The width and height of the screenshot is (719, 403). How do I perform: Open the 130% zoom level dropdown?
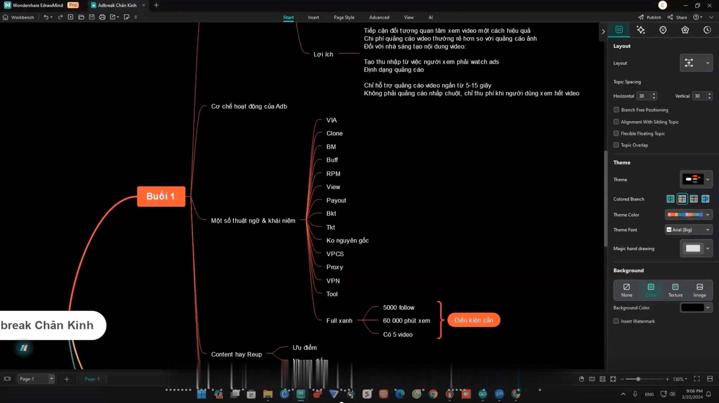point(680,379)
